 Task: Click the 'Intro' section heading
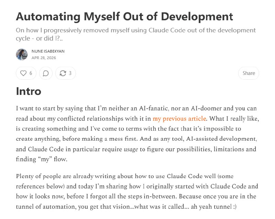[x=29, y=91]
